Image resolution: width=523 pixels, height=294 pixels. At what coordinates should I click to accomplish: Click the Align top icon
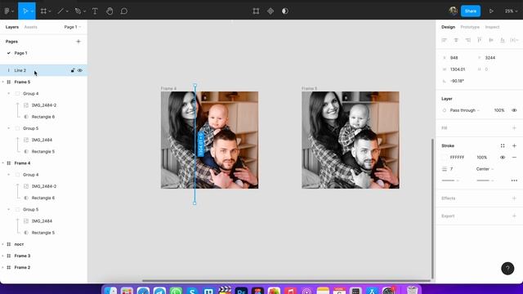coord(480,40)
